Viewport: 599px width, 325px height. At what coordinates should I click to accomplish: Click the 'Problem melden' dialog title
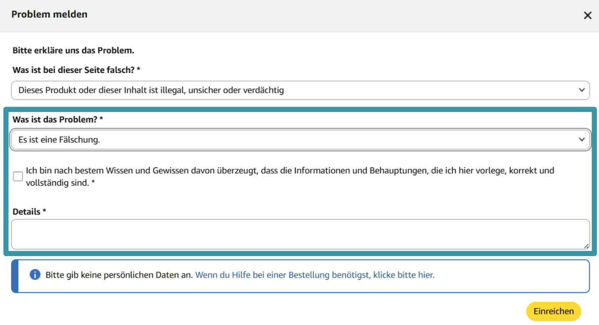[49, 14]
